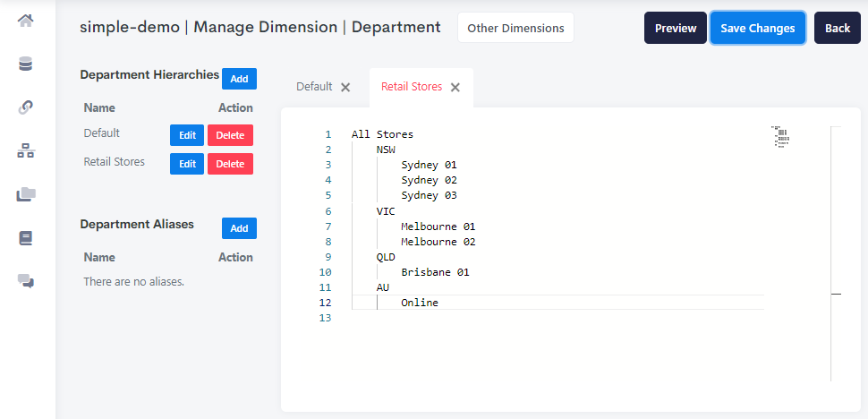The image size is (868, 419).
Task: Click line number 13 in editor gutter
Action: click(x=326, y=318)
